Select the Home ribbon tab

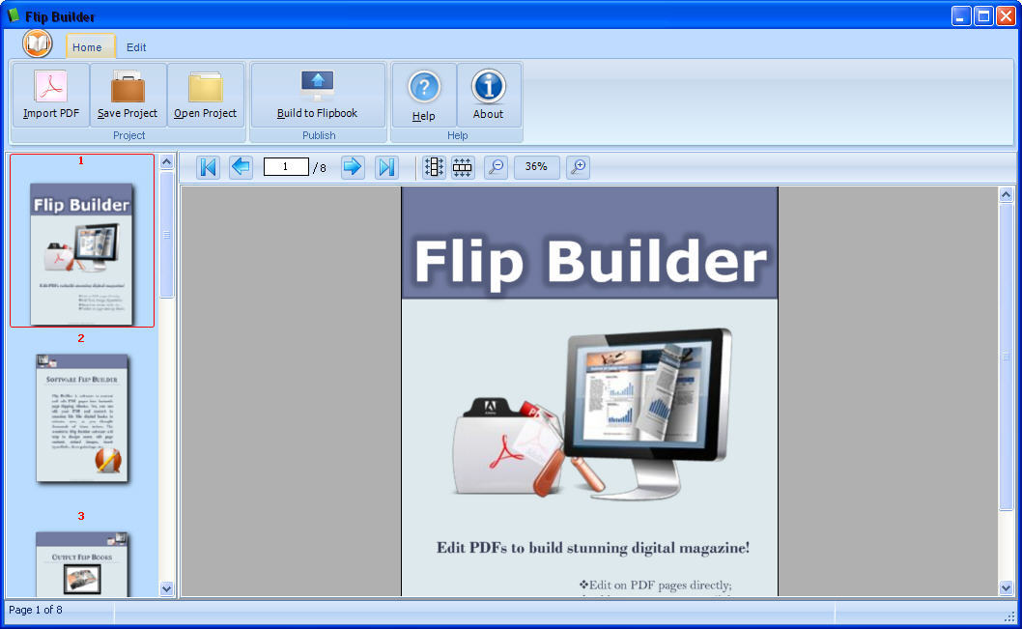[x=89, y=46]
